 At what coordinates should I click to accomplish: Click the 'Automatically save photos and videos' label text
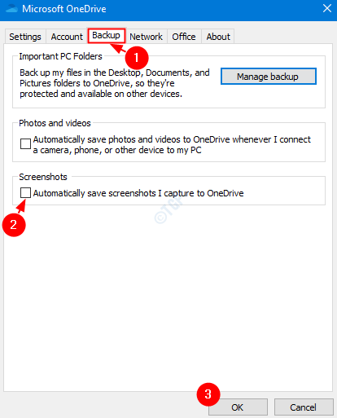coord(172,144)
